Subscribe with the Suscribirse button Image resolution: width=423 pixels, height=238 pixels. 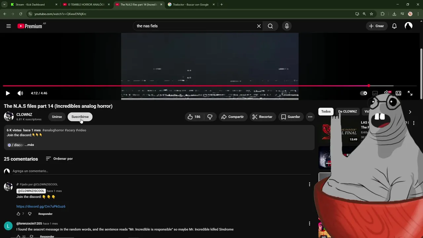pyautogui.click(x=80, y=117)
